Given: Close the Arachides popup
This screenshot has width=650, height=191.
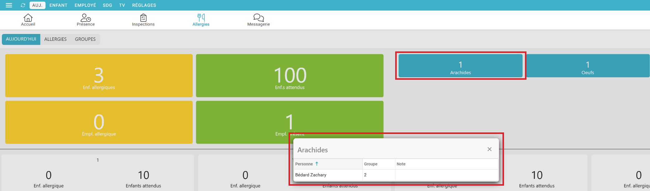Looking at the screenshot, I should pos(489,149).
